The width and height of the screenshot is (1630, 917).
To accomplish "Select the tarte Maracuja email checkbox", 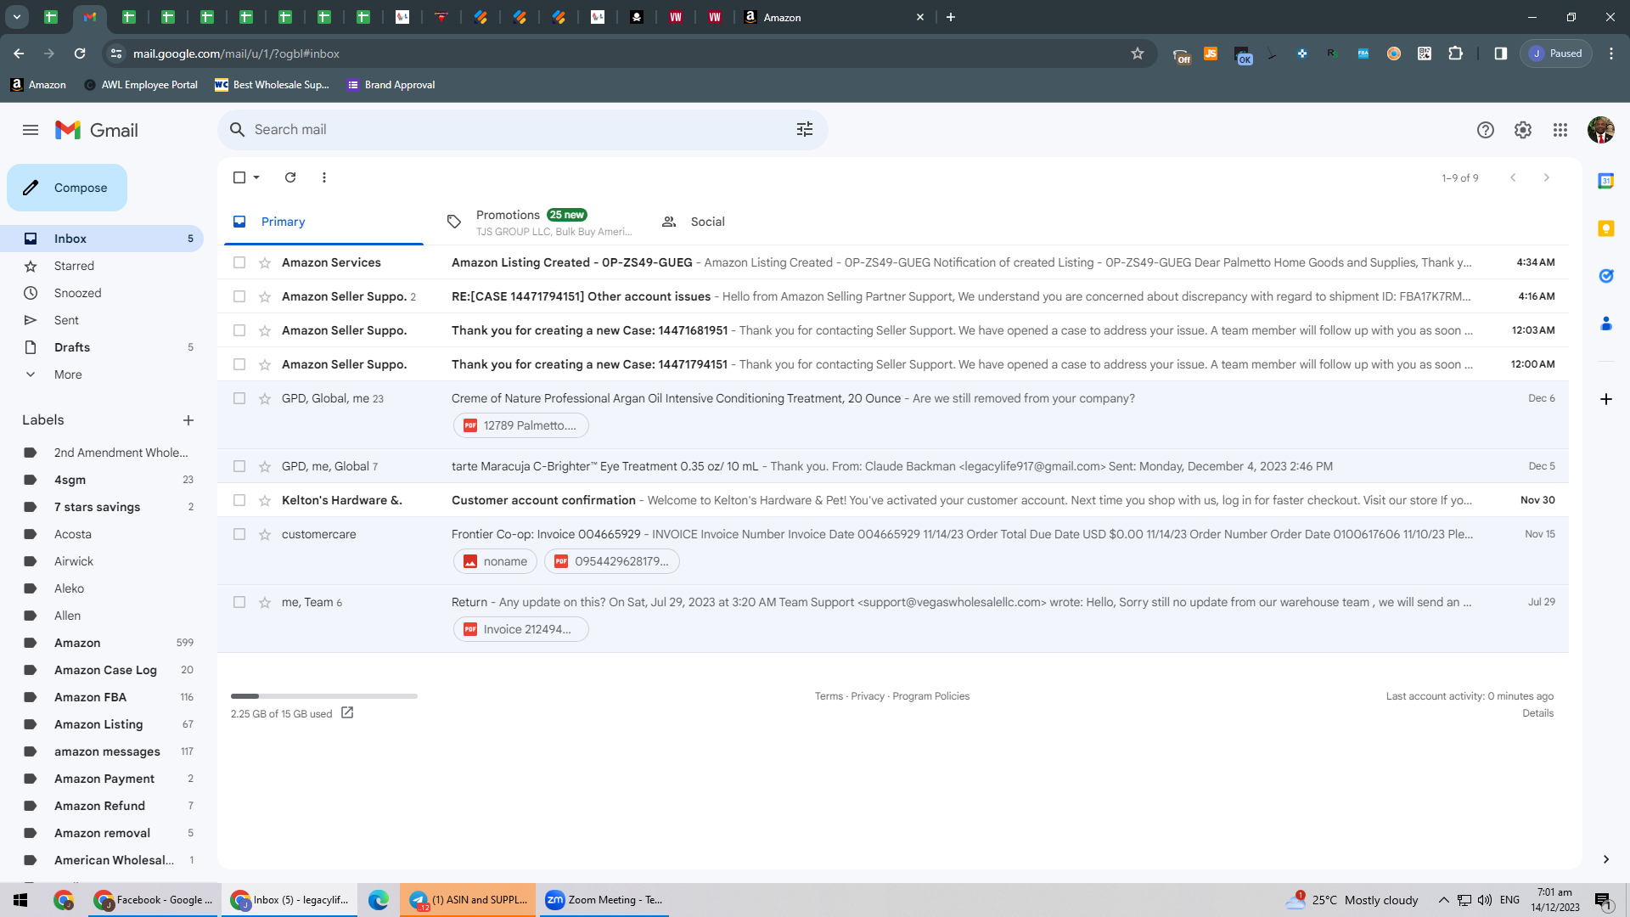I will pos(239,467).
